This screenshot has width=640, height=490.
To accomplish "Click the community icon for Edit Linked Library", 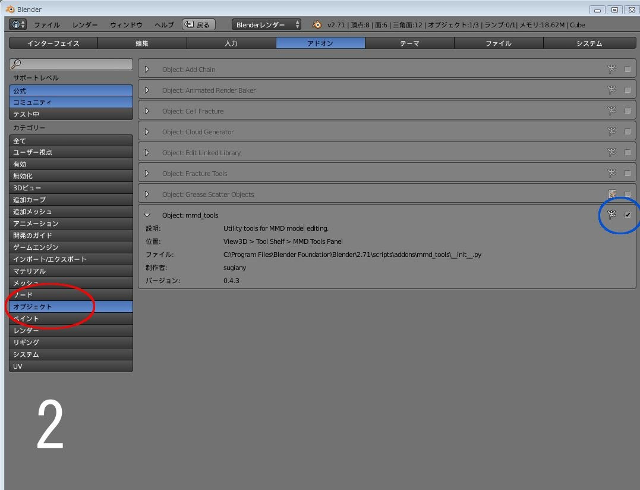I will pos(611,153).
